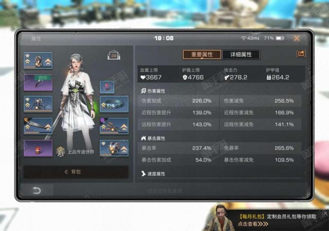Select the long sword weapon slot

point(38,126)
